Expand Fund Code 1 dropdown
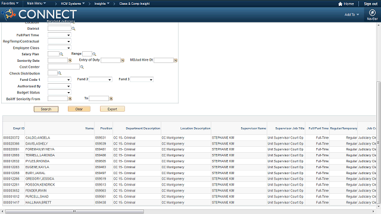381x214 pixels. click(60, 80)
